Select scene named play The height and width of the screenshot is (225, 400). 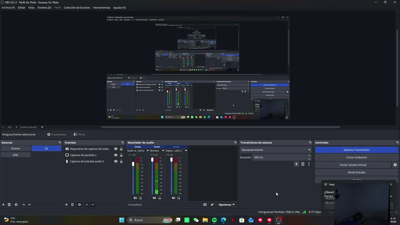[x=16, y=155]
